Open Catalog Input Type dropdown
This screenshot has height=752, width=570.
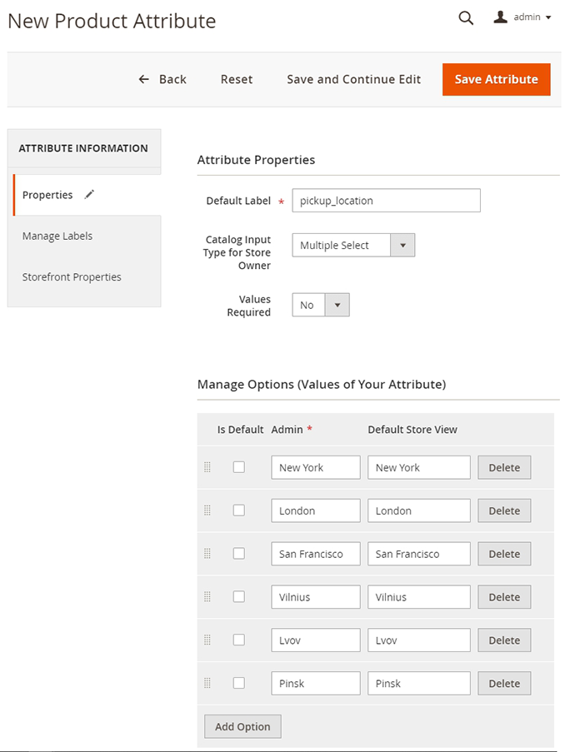point(353,245)
